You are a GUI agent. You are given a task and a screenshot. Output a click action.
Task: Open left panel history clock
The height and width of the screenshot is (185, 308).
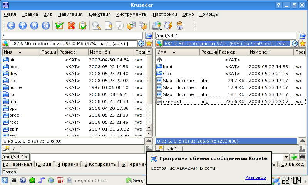coord(141,44)
